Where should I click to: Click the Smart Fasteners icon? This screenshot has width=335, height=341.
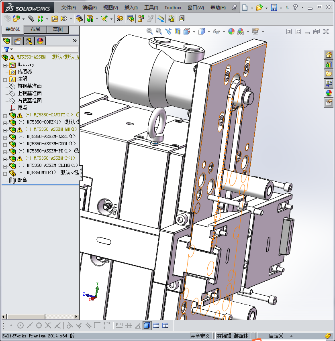click(55, 19)
